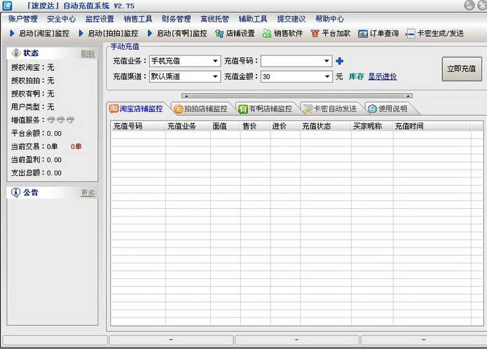
Task: Sort by 售价 column header
Action: (x=255, y=126)
